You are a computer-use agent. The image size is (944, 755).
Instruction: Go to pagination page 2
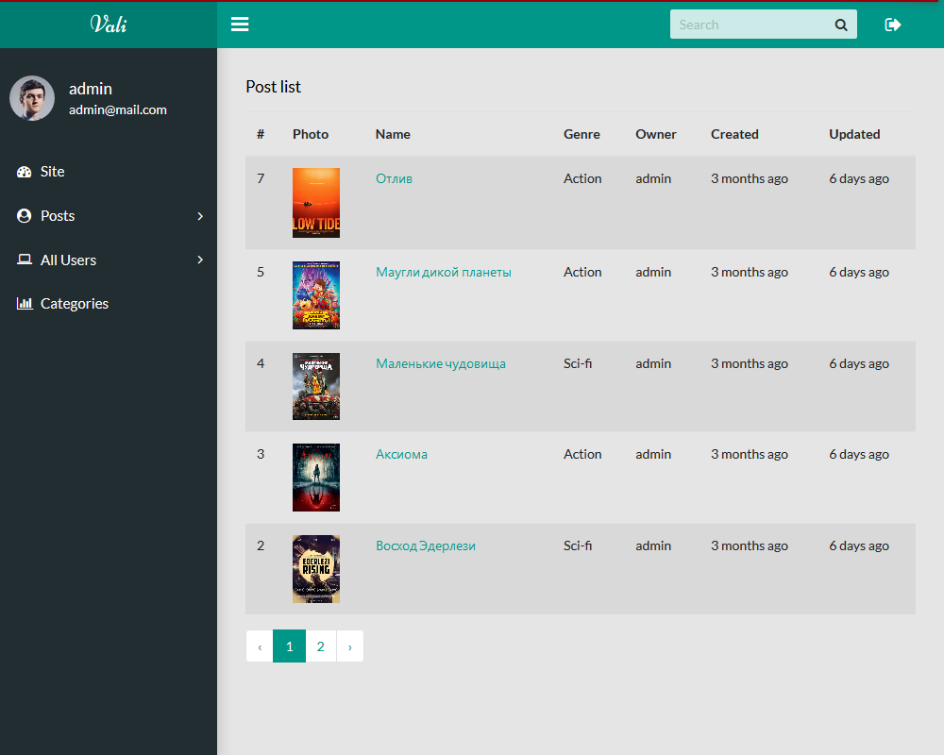click(321, 646)
